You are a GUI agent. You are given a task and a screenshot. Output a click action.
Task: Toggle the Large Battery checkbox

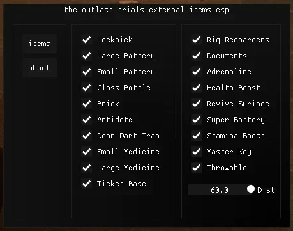[87, 56]
